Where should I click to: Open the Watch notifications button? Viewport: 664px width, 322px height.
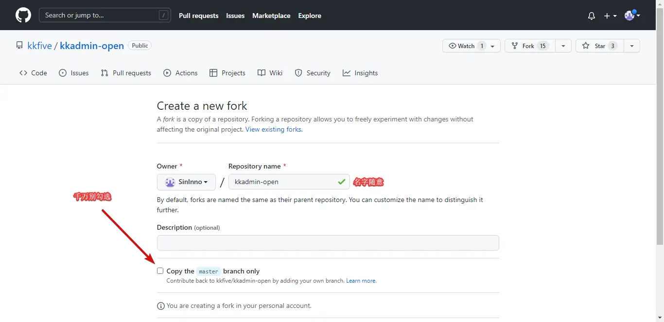tap(472, 46)
